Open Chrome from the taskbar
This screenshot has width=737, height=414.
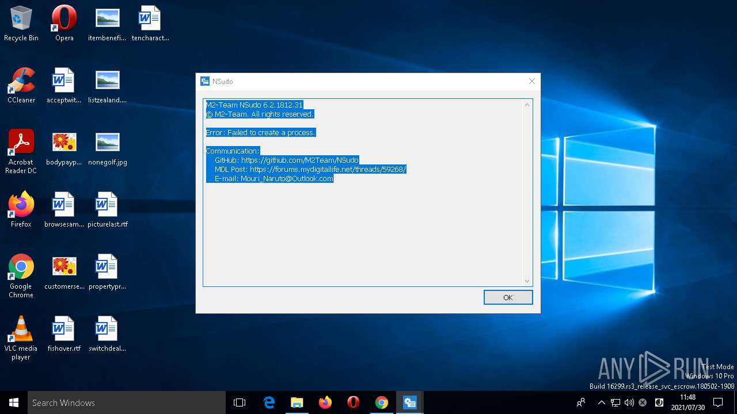coord(381,402)
